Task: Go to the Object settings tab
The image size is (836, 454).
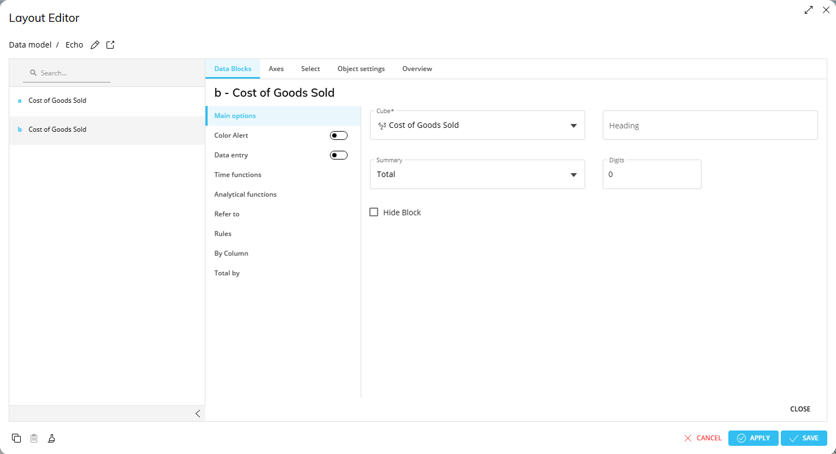Action: [x=361, y=69]
